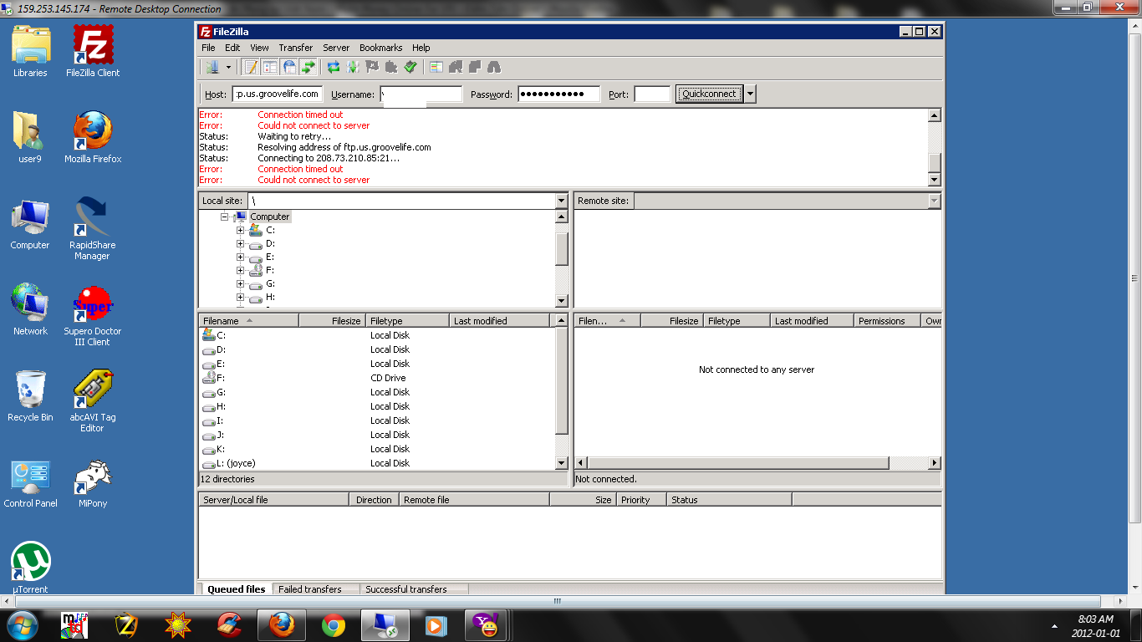Image resolution: width=1142 pixels, height=642 pixels.
Task: Double-check the FileZilla Client desktop shortcut
Action: pos(93,51)
